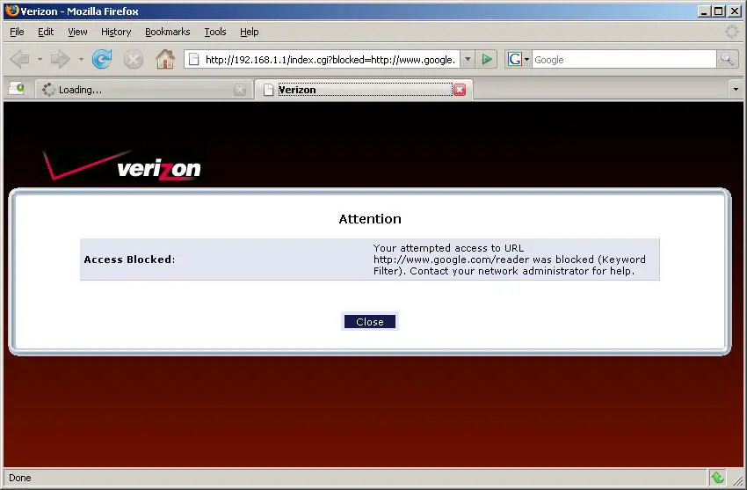
Task: Open the File menu
Action: pos(17,32)
